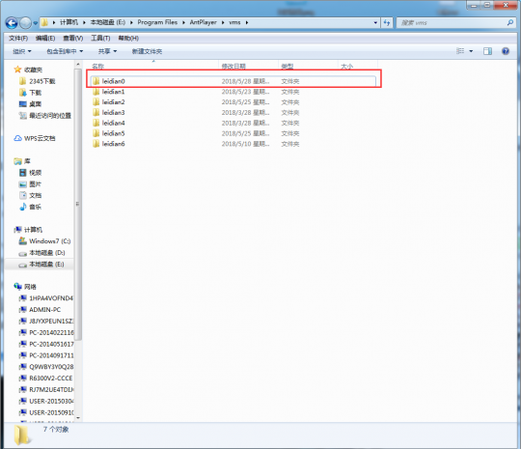Select the leidian0 folder icon

click(96, 81)
